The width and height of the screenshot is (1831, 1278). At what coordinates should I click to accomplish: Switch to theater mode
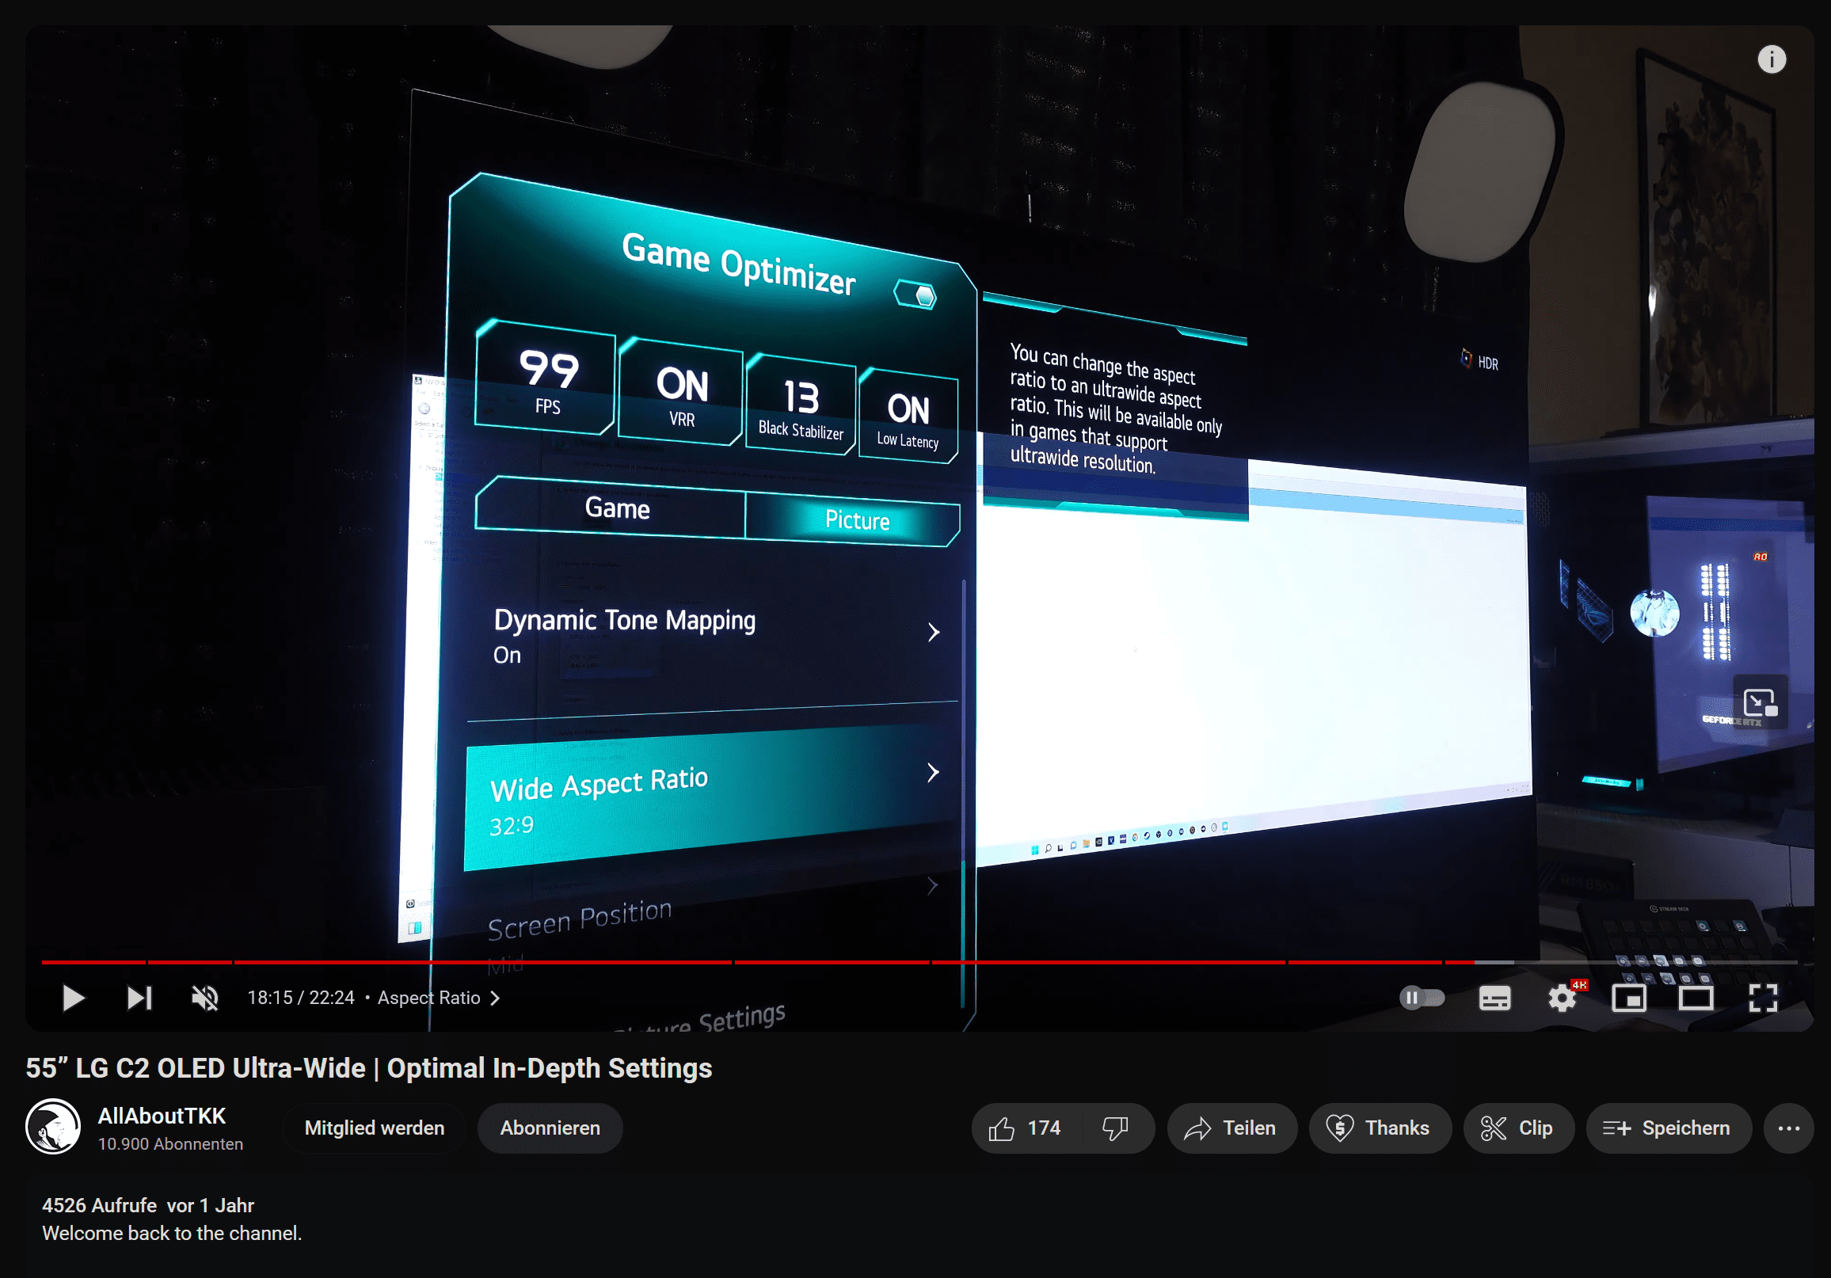click(x=1696, y=998)
